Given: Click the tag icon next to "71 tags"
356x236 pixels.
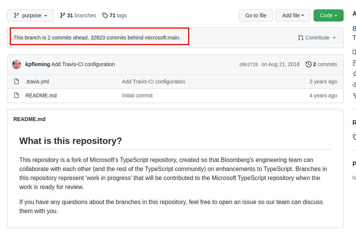Looking at the screenshot, I should pyautogui.click(x=105, y=15).
